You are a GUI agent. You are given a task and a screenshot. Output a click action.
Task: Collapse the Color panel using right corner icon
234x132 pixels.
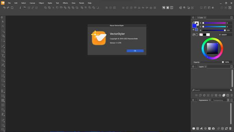click(x=231, y=18)
